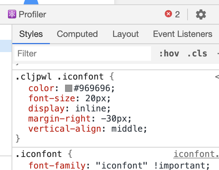Toggle the :hov element state panel
This screenshot has height=170, width=219.
point(169,54)
